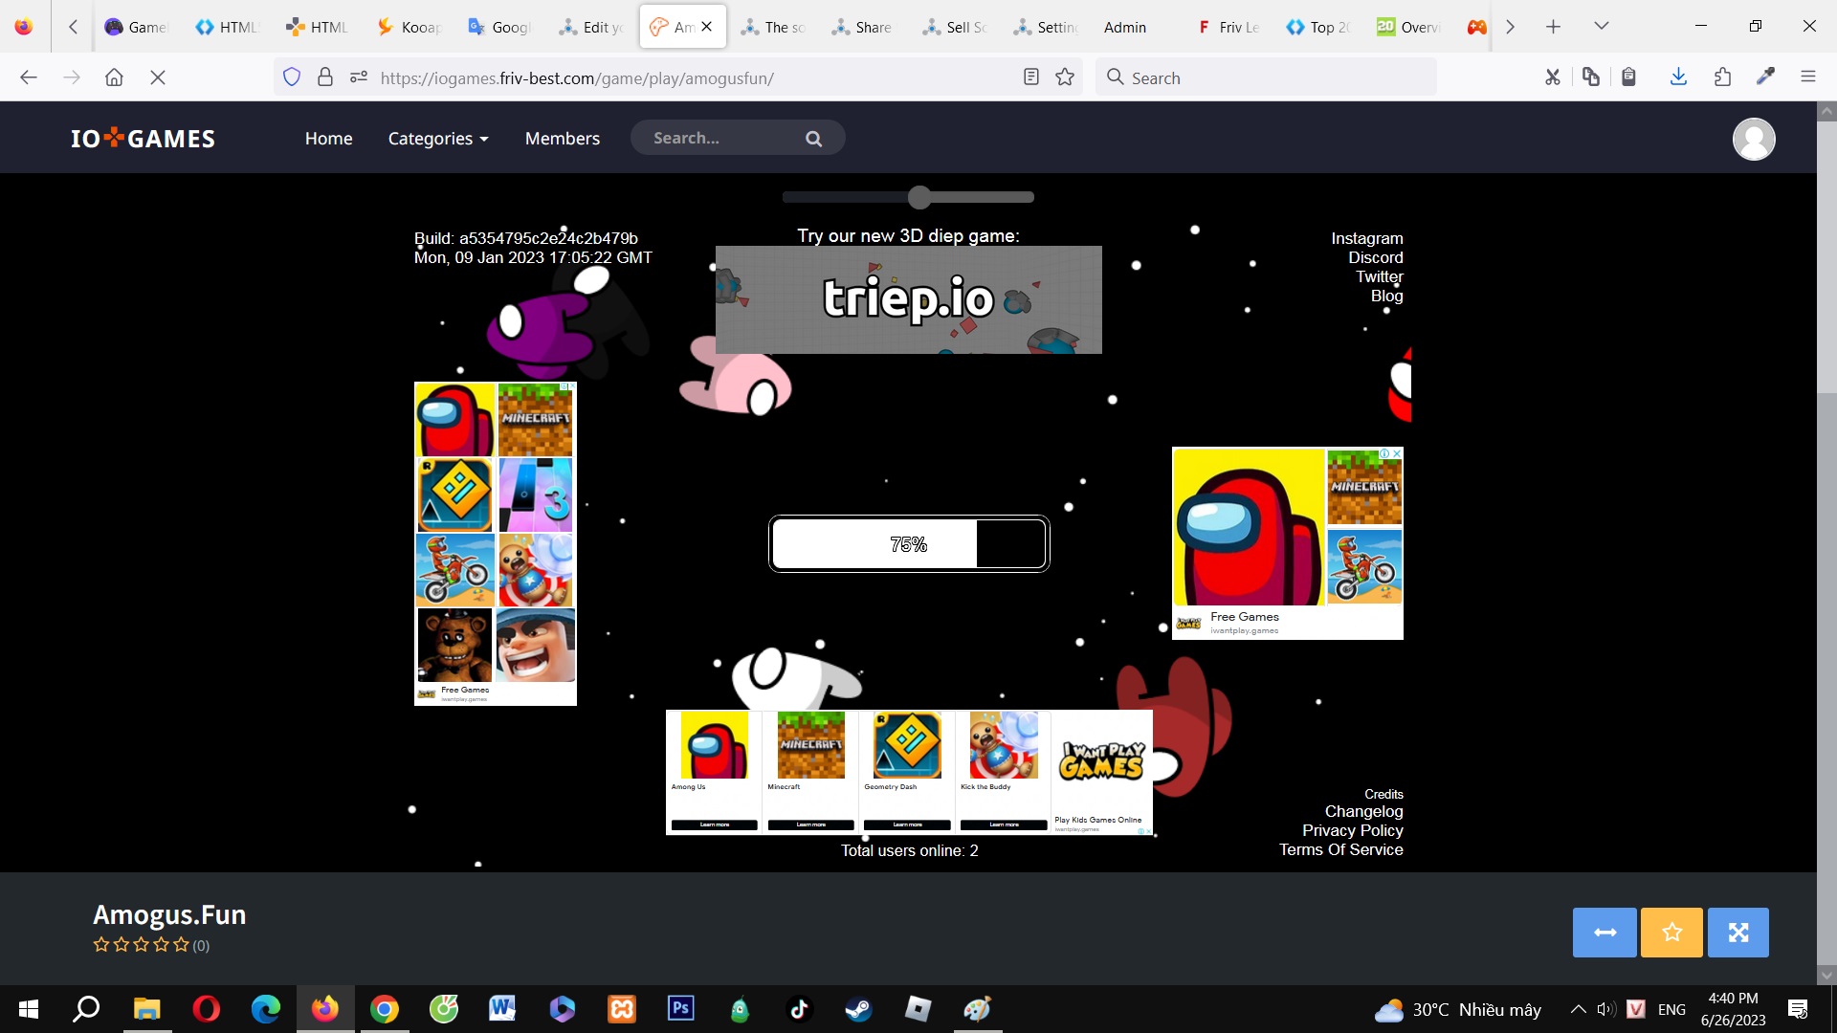Open the Privacy Policy link
The height and width of the screenshot is (1033, 1837).
[1352, 830]
